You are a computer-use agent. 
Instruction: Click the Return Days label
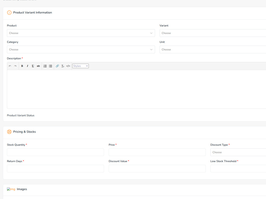point(14,161)
